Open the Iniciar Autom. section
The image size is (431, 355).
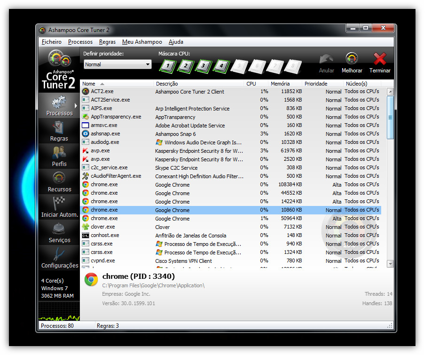click(x=59, y=207)
